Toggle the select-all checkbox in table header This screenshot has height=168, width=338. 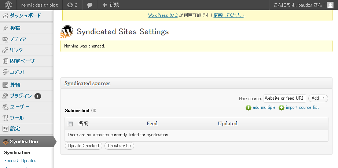pyautogui.click(x=70, y=124)
